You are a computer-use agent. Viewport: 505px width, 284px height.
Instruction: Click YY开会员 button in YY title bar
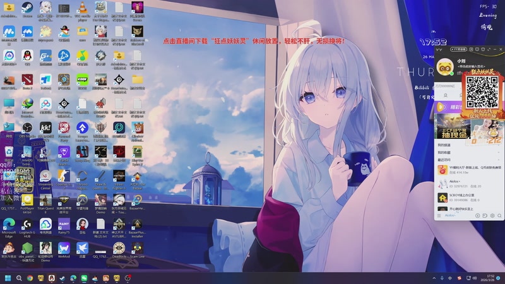click(458, 49)
